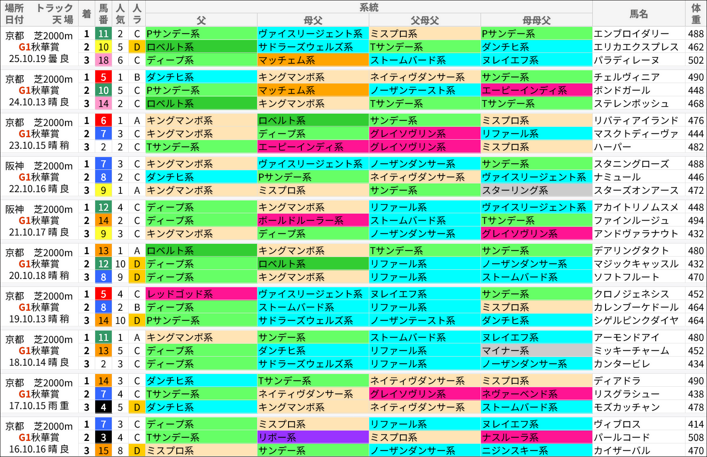
Task: Click horse name マジックキャッスル
Action: pos(636,264)
